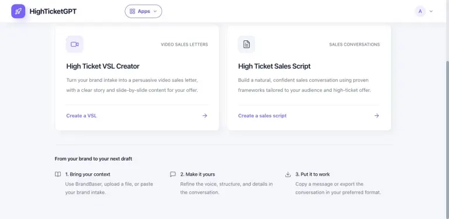
Task: Expand the account menu chevron
Action: coord(431,12)
